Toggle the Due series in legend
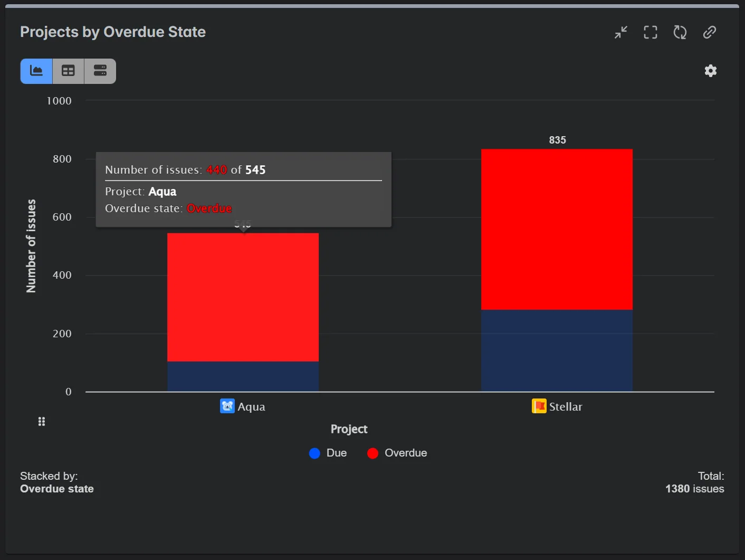The height and width of the screenshot is (560, 745). (328, 453)
